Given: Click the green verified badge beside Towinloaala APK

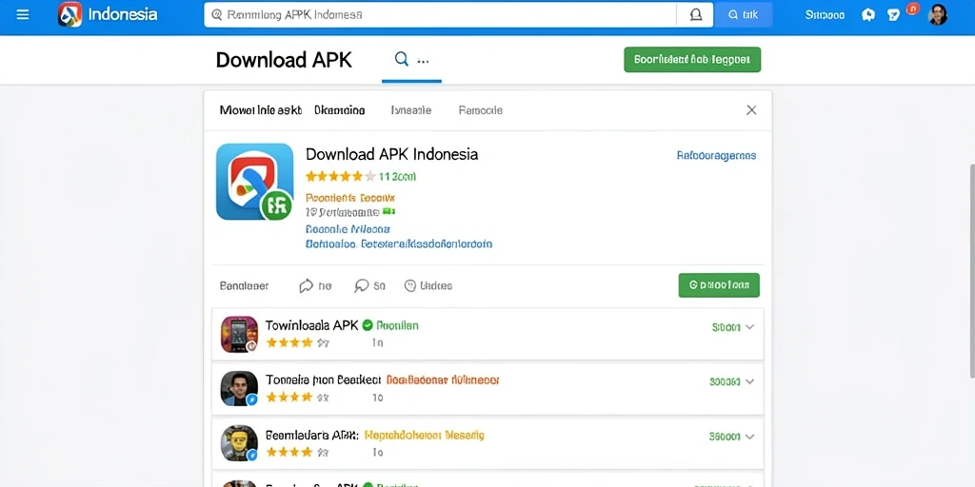Looking at the screenshot, I should (368, 325).
